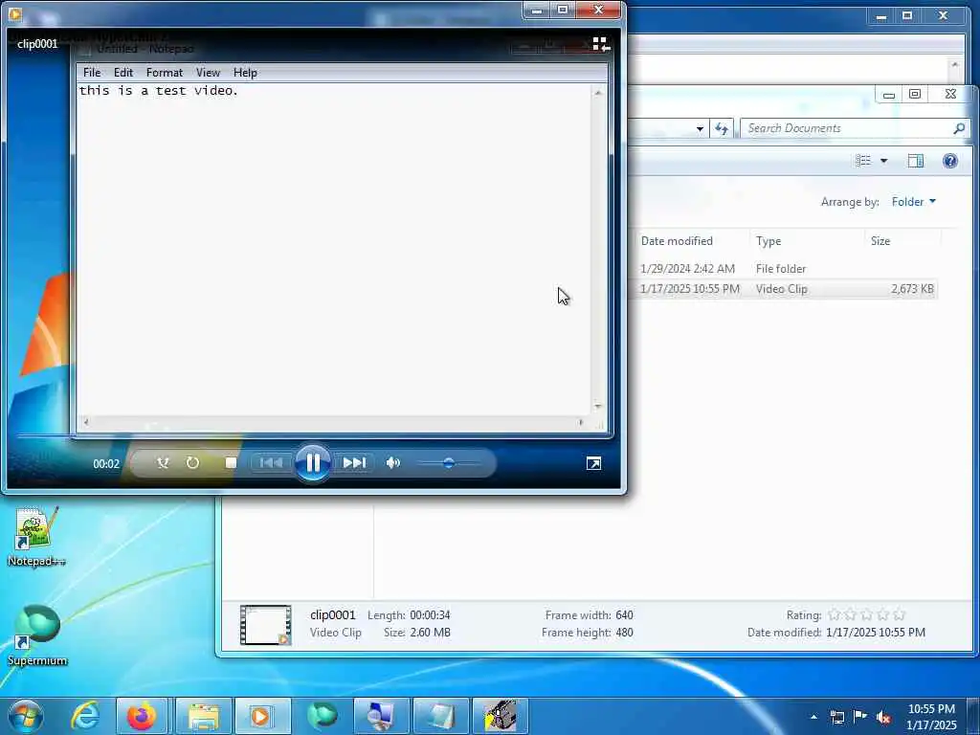Click the Frame width 640 value
The height and width of the screenshot is (735, 980).
pyautogui.click(x=624, y=615)
